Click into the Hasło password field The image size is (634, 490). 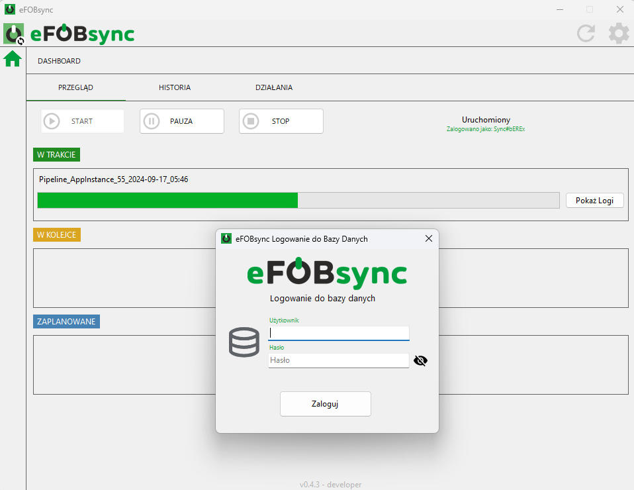pos(338,360)
